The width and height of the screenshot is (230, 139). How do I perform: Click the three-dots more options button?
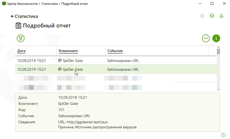(x=206, y=38)
